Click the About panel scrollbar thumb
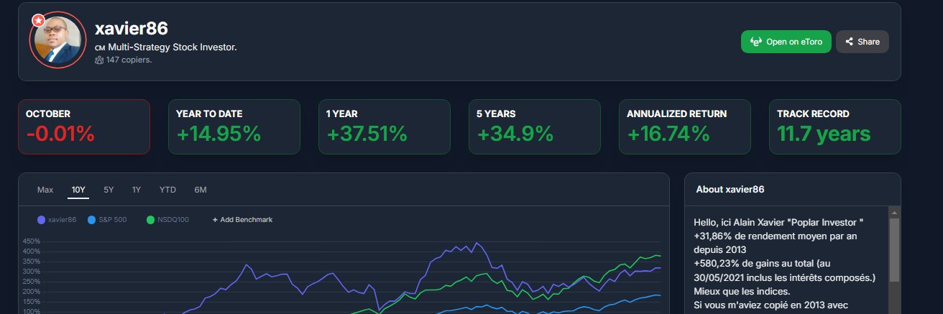Viewport: 943px width, 314px height. click(894, 250)
